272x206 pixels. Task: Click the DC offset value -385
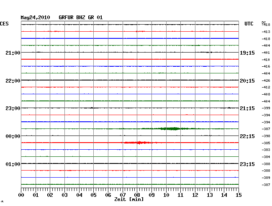[266, 143]
